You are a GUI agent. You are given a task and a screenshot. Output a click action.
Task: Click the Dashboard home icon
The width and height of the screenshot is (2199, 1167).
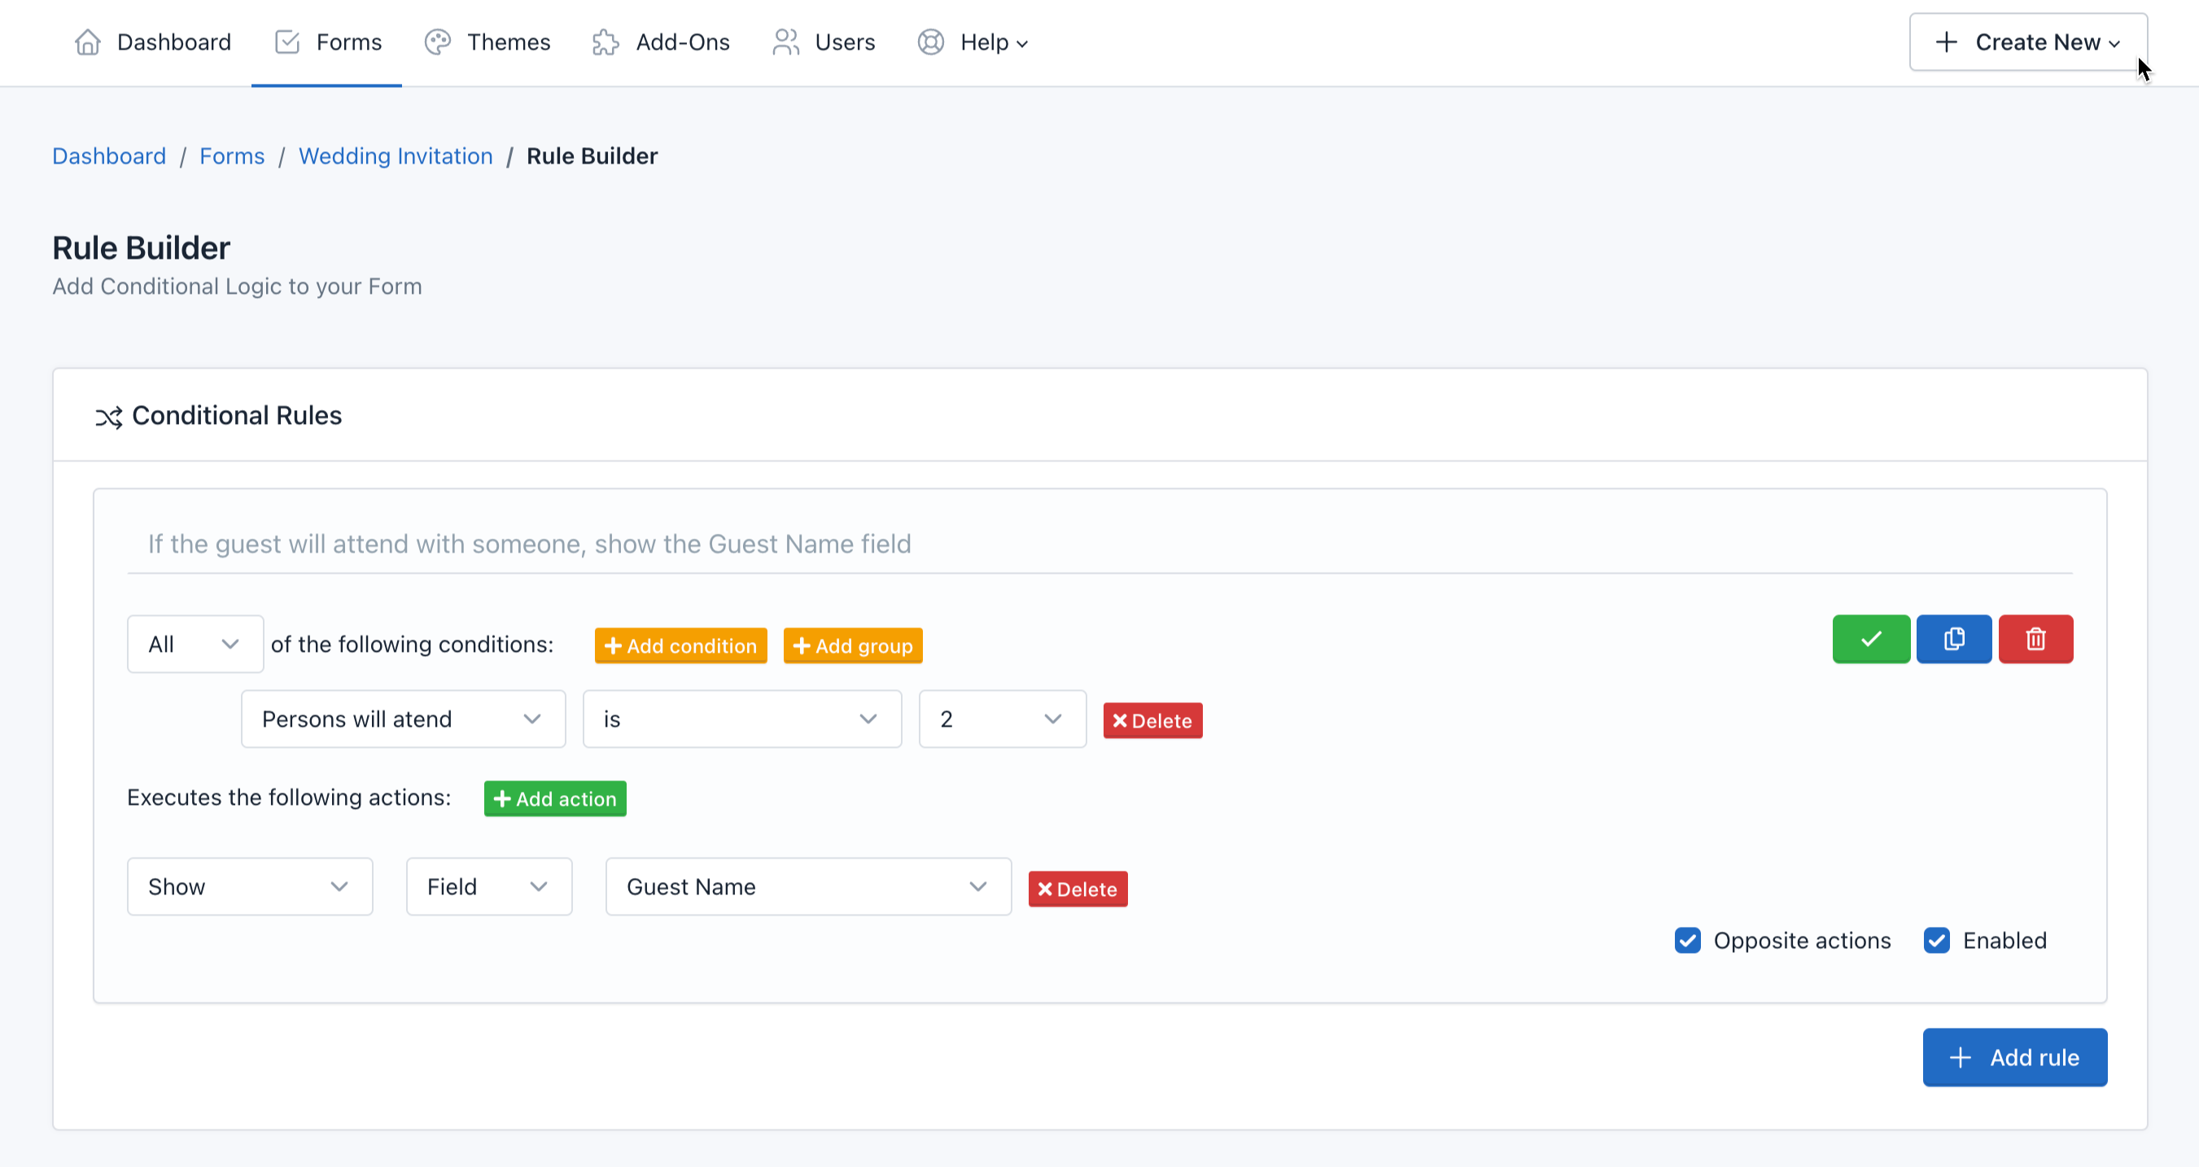point(86,42)
